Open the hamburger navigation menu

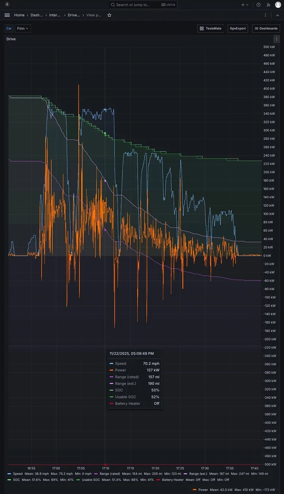pyautogui.click(x=7, y=15)
